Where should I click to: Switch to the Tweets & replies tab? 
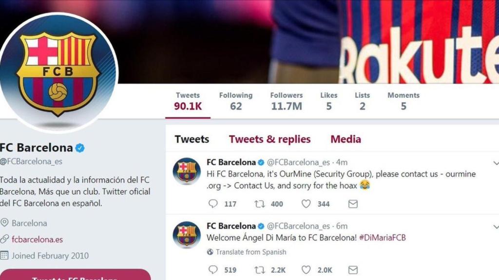click(270, 139)
